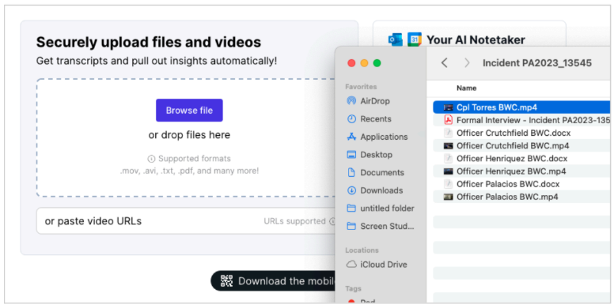Viewport: 614px width, 308px height.
Task: Click the Documents page icon in sidebar
Action: 351,172
